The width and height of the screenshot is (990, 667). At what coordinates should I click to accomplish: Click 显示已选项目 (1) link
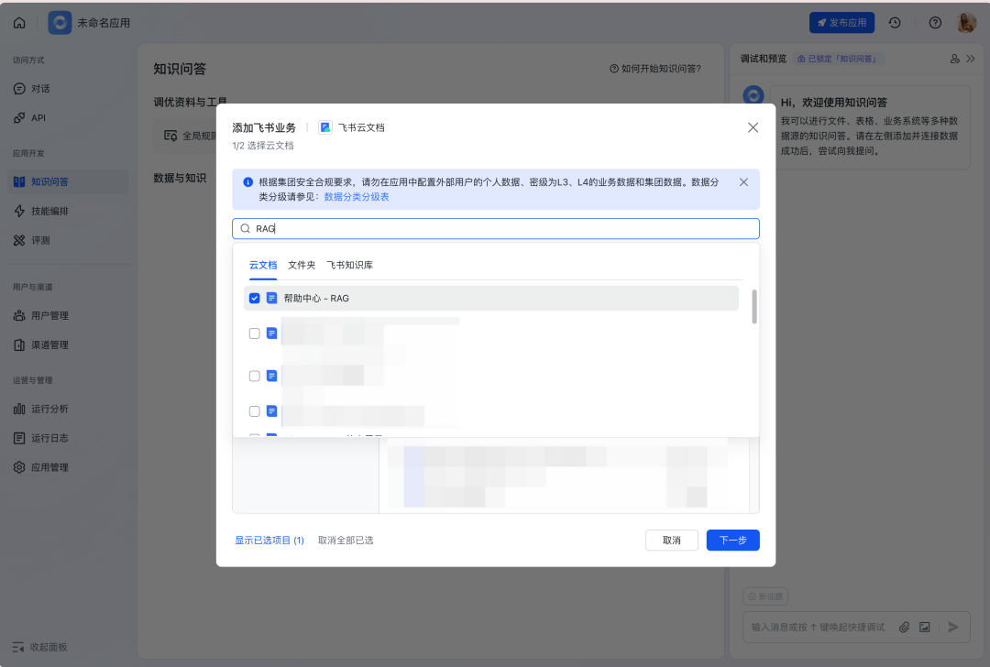pyautogui.click(x=269, y=541)
